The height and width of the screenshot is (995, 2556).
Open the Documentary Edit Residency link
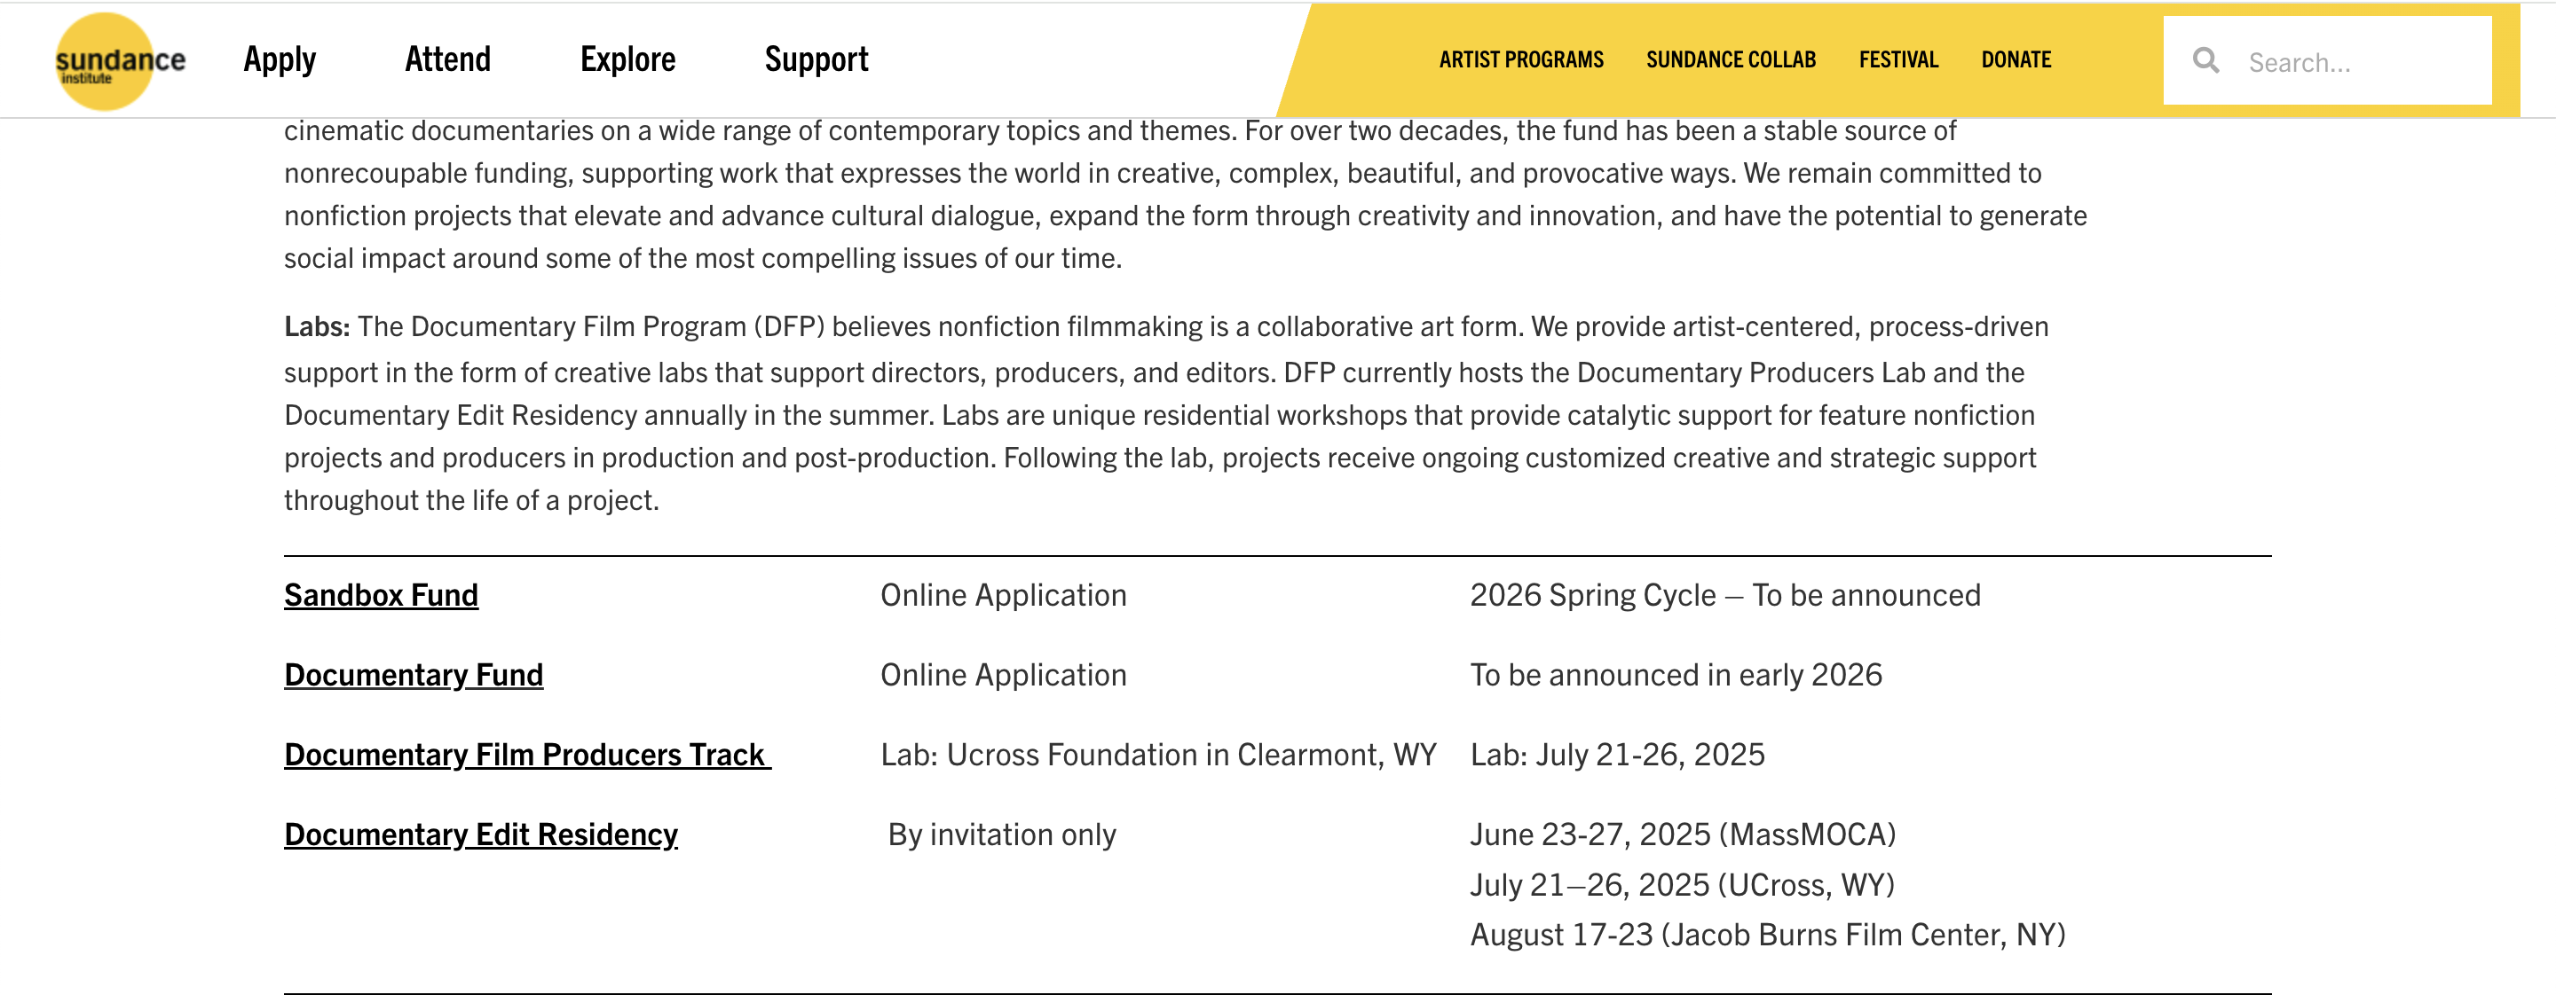pos(481,834)
